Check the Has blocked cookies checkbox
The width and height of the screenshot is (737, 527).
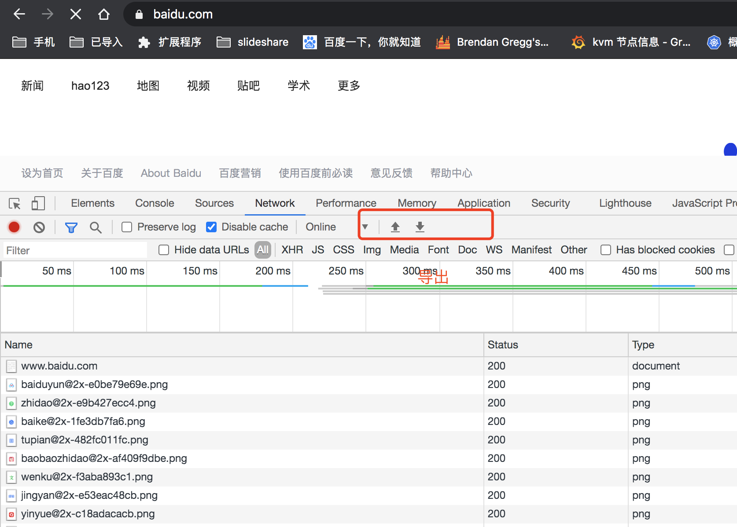coord(606,250)
